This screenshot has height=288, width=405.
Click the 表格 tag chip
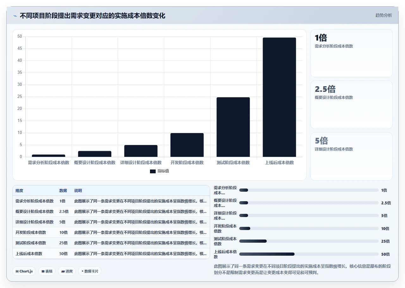[47, 271]
